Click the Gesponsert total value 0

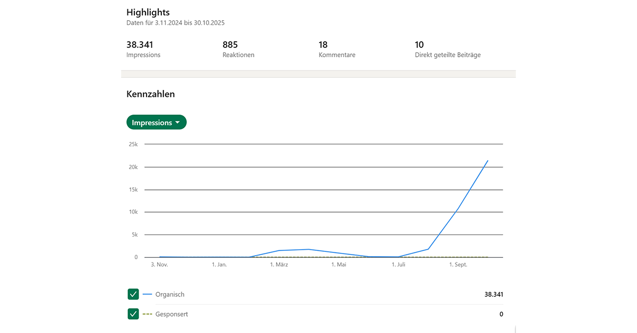pos(501,314)
